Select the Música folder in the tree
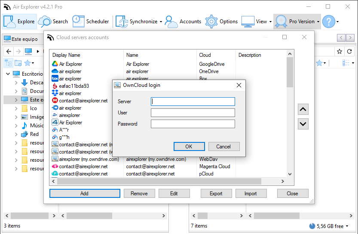This screenshot has width=358, height=234. pyautogui.click(x=32, y=126)
